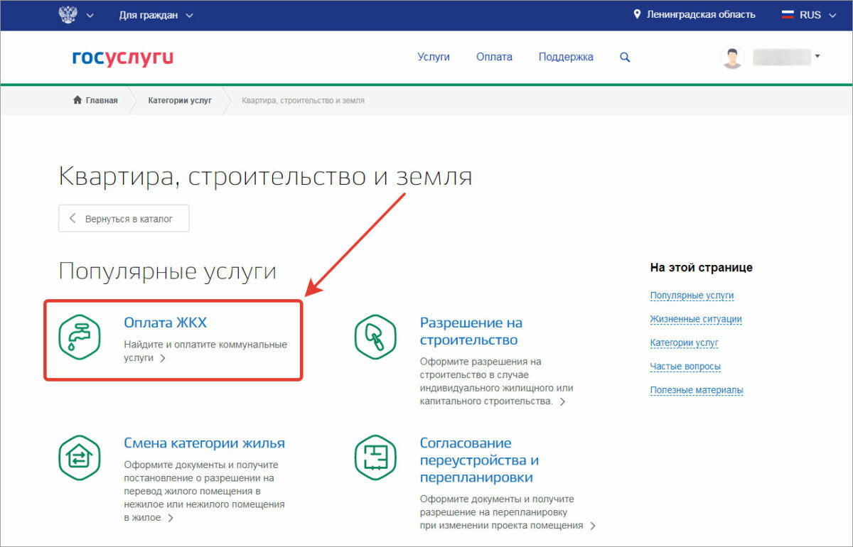Click chevron after "в жилое" description
The height and width of the screenshot is (547, 853).
pyautogui.click(x=171, y=519)
